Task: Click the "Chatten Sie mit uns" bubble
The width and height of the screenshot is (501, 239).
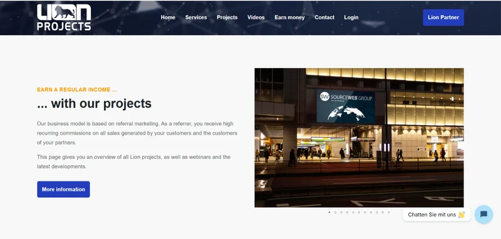Action: pos(436,215)
